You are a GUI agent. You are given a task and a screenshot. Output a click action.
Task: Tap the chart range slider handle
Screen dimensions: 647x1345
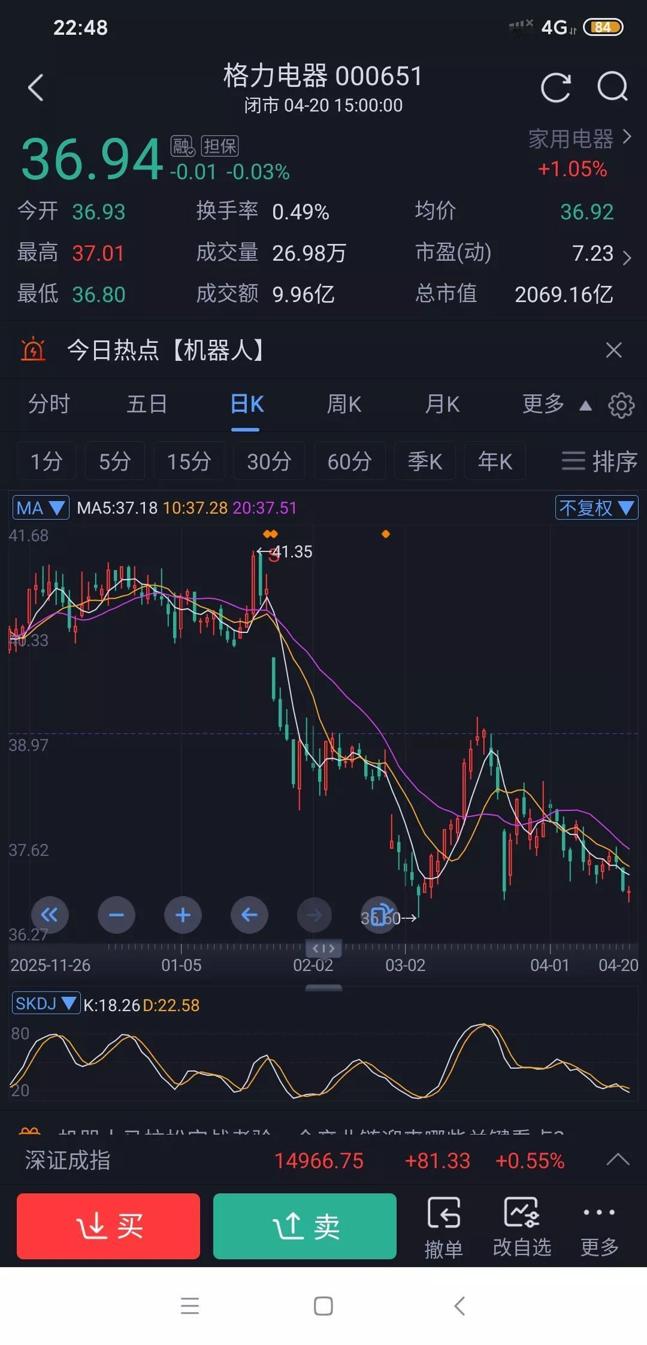[x=324, y=949]
